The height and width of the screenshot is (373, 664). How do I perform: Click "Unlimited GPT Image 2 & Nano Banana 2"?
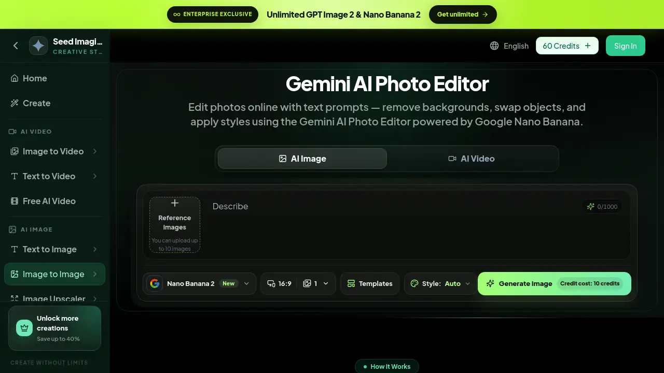[x=343, y=15]
